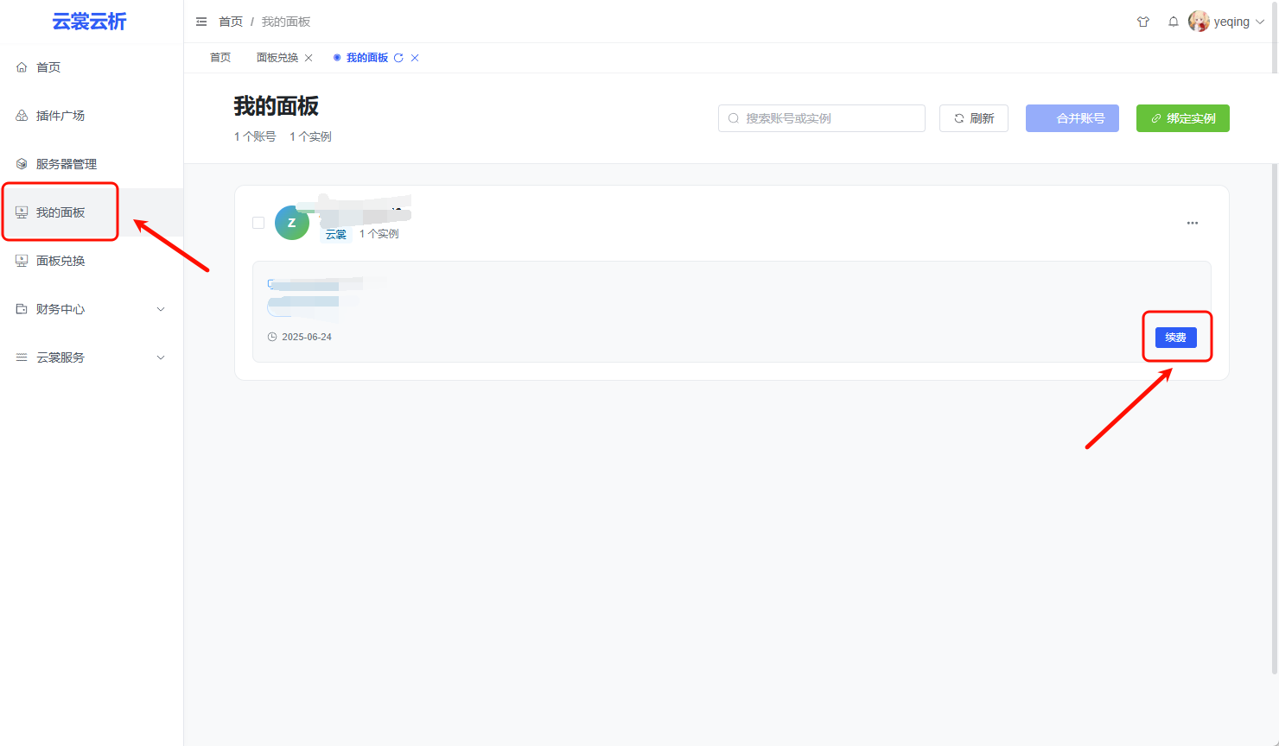1279x746 pixels.
Task: Click the sidebar collapse hamburger icon
Action: [x=201, y=22]
